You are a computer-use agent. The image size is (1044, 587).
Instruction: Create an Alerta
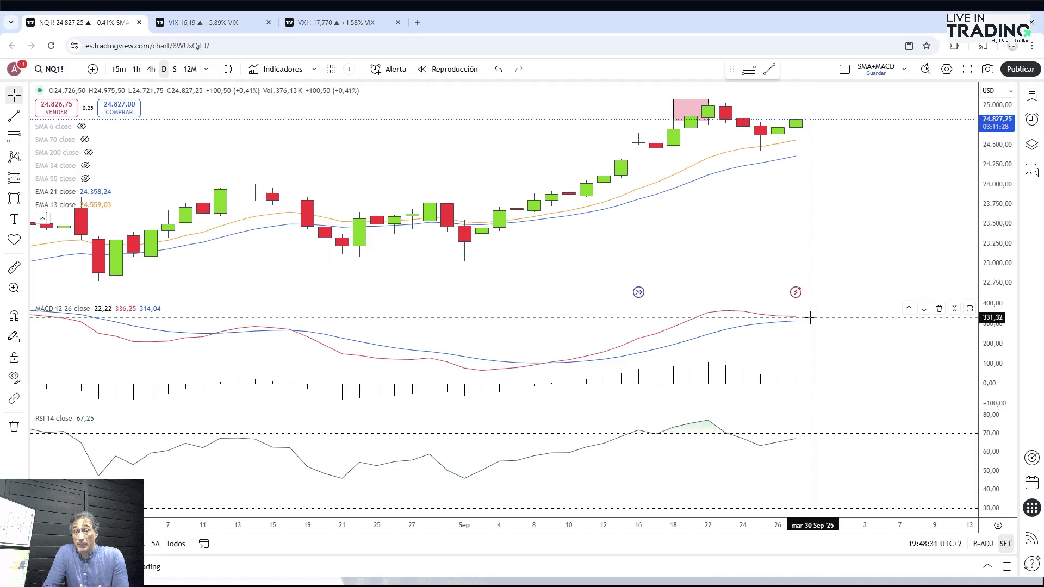point(388,69)
